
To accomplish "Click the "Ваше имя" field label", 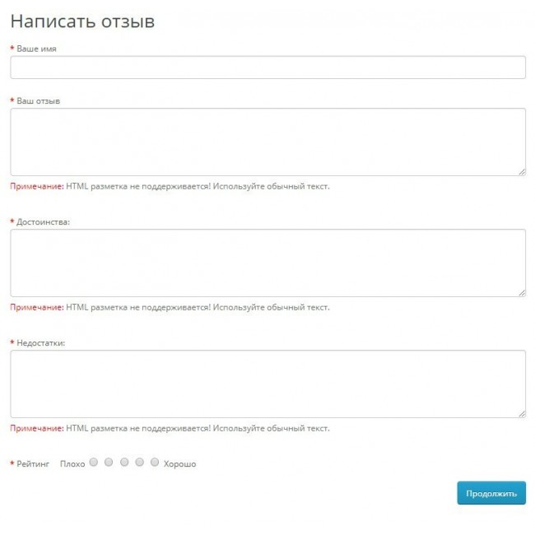I will coord(36,49).
